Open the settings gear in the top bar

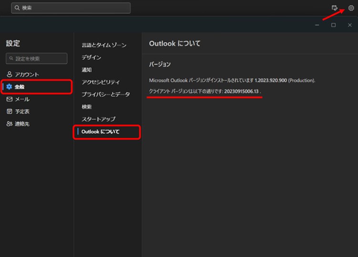click(351, 8)
